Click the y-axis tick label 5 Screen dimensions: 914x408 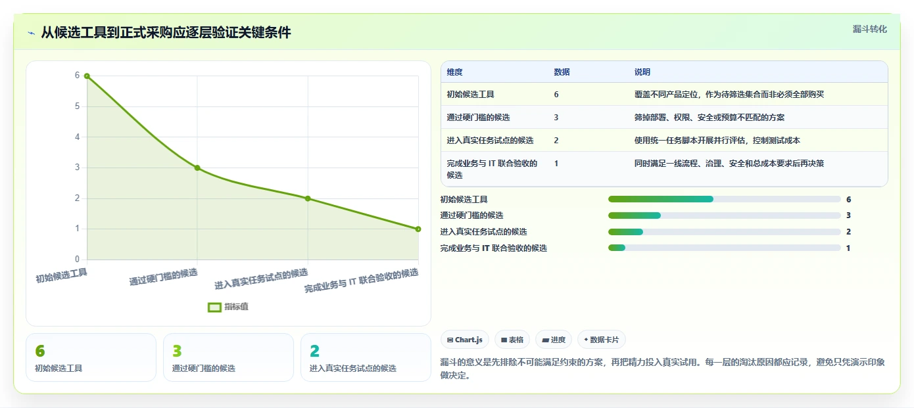pyautogui.click(x=78, y=106)
